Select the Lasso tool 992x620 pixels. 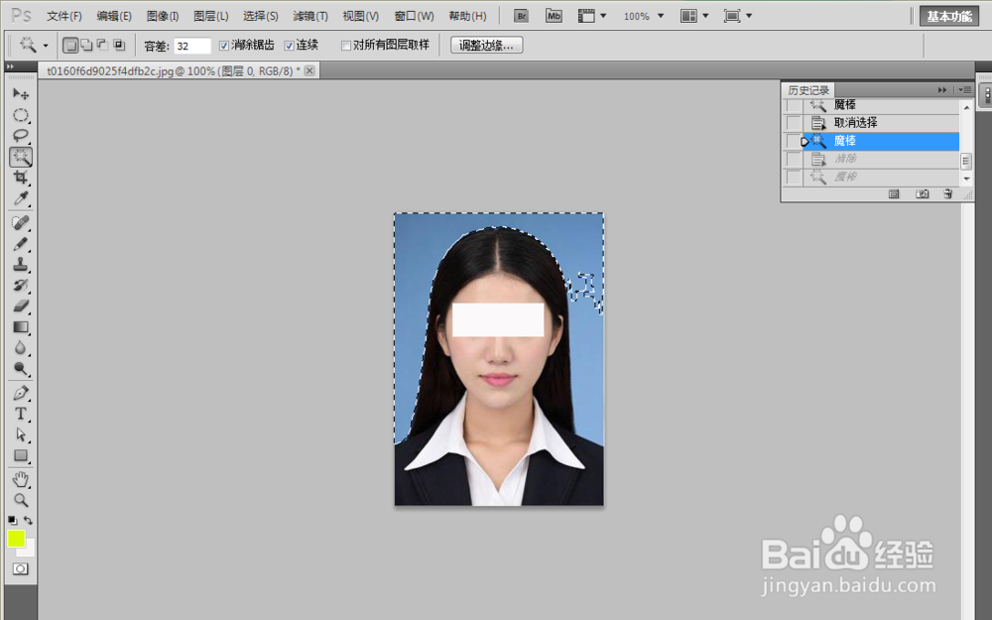point(21,135)
